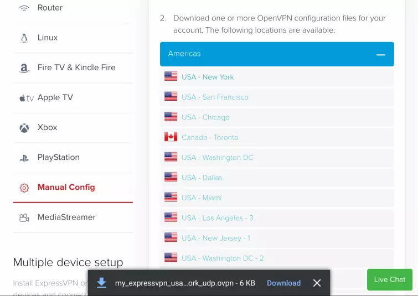This screenshot has width=418, height=296.
Task: Open the Xbox setup tab
Action: point(73,128)
